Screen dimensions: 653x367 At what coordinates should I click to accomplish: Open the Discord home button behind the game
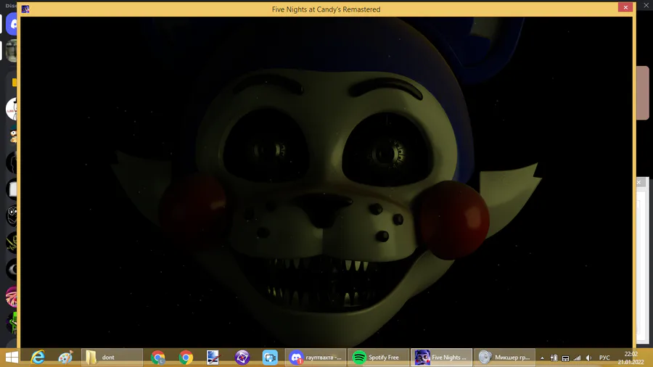pyautogui.click(x=13, y=24)
